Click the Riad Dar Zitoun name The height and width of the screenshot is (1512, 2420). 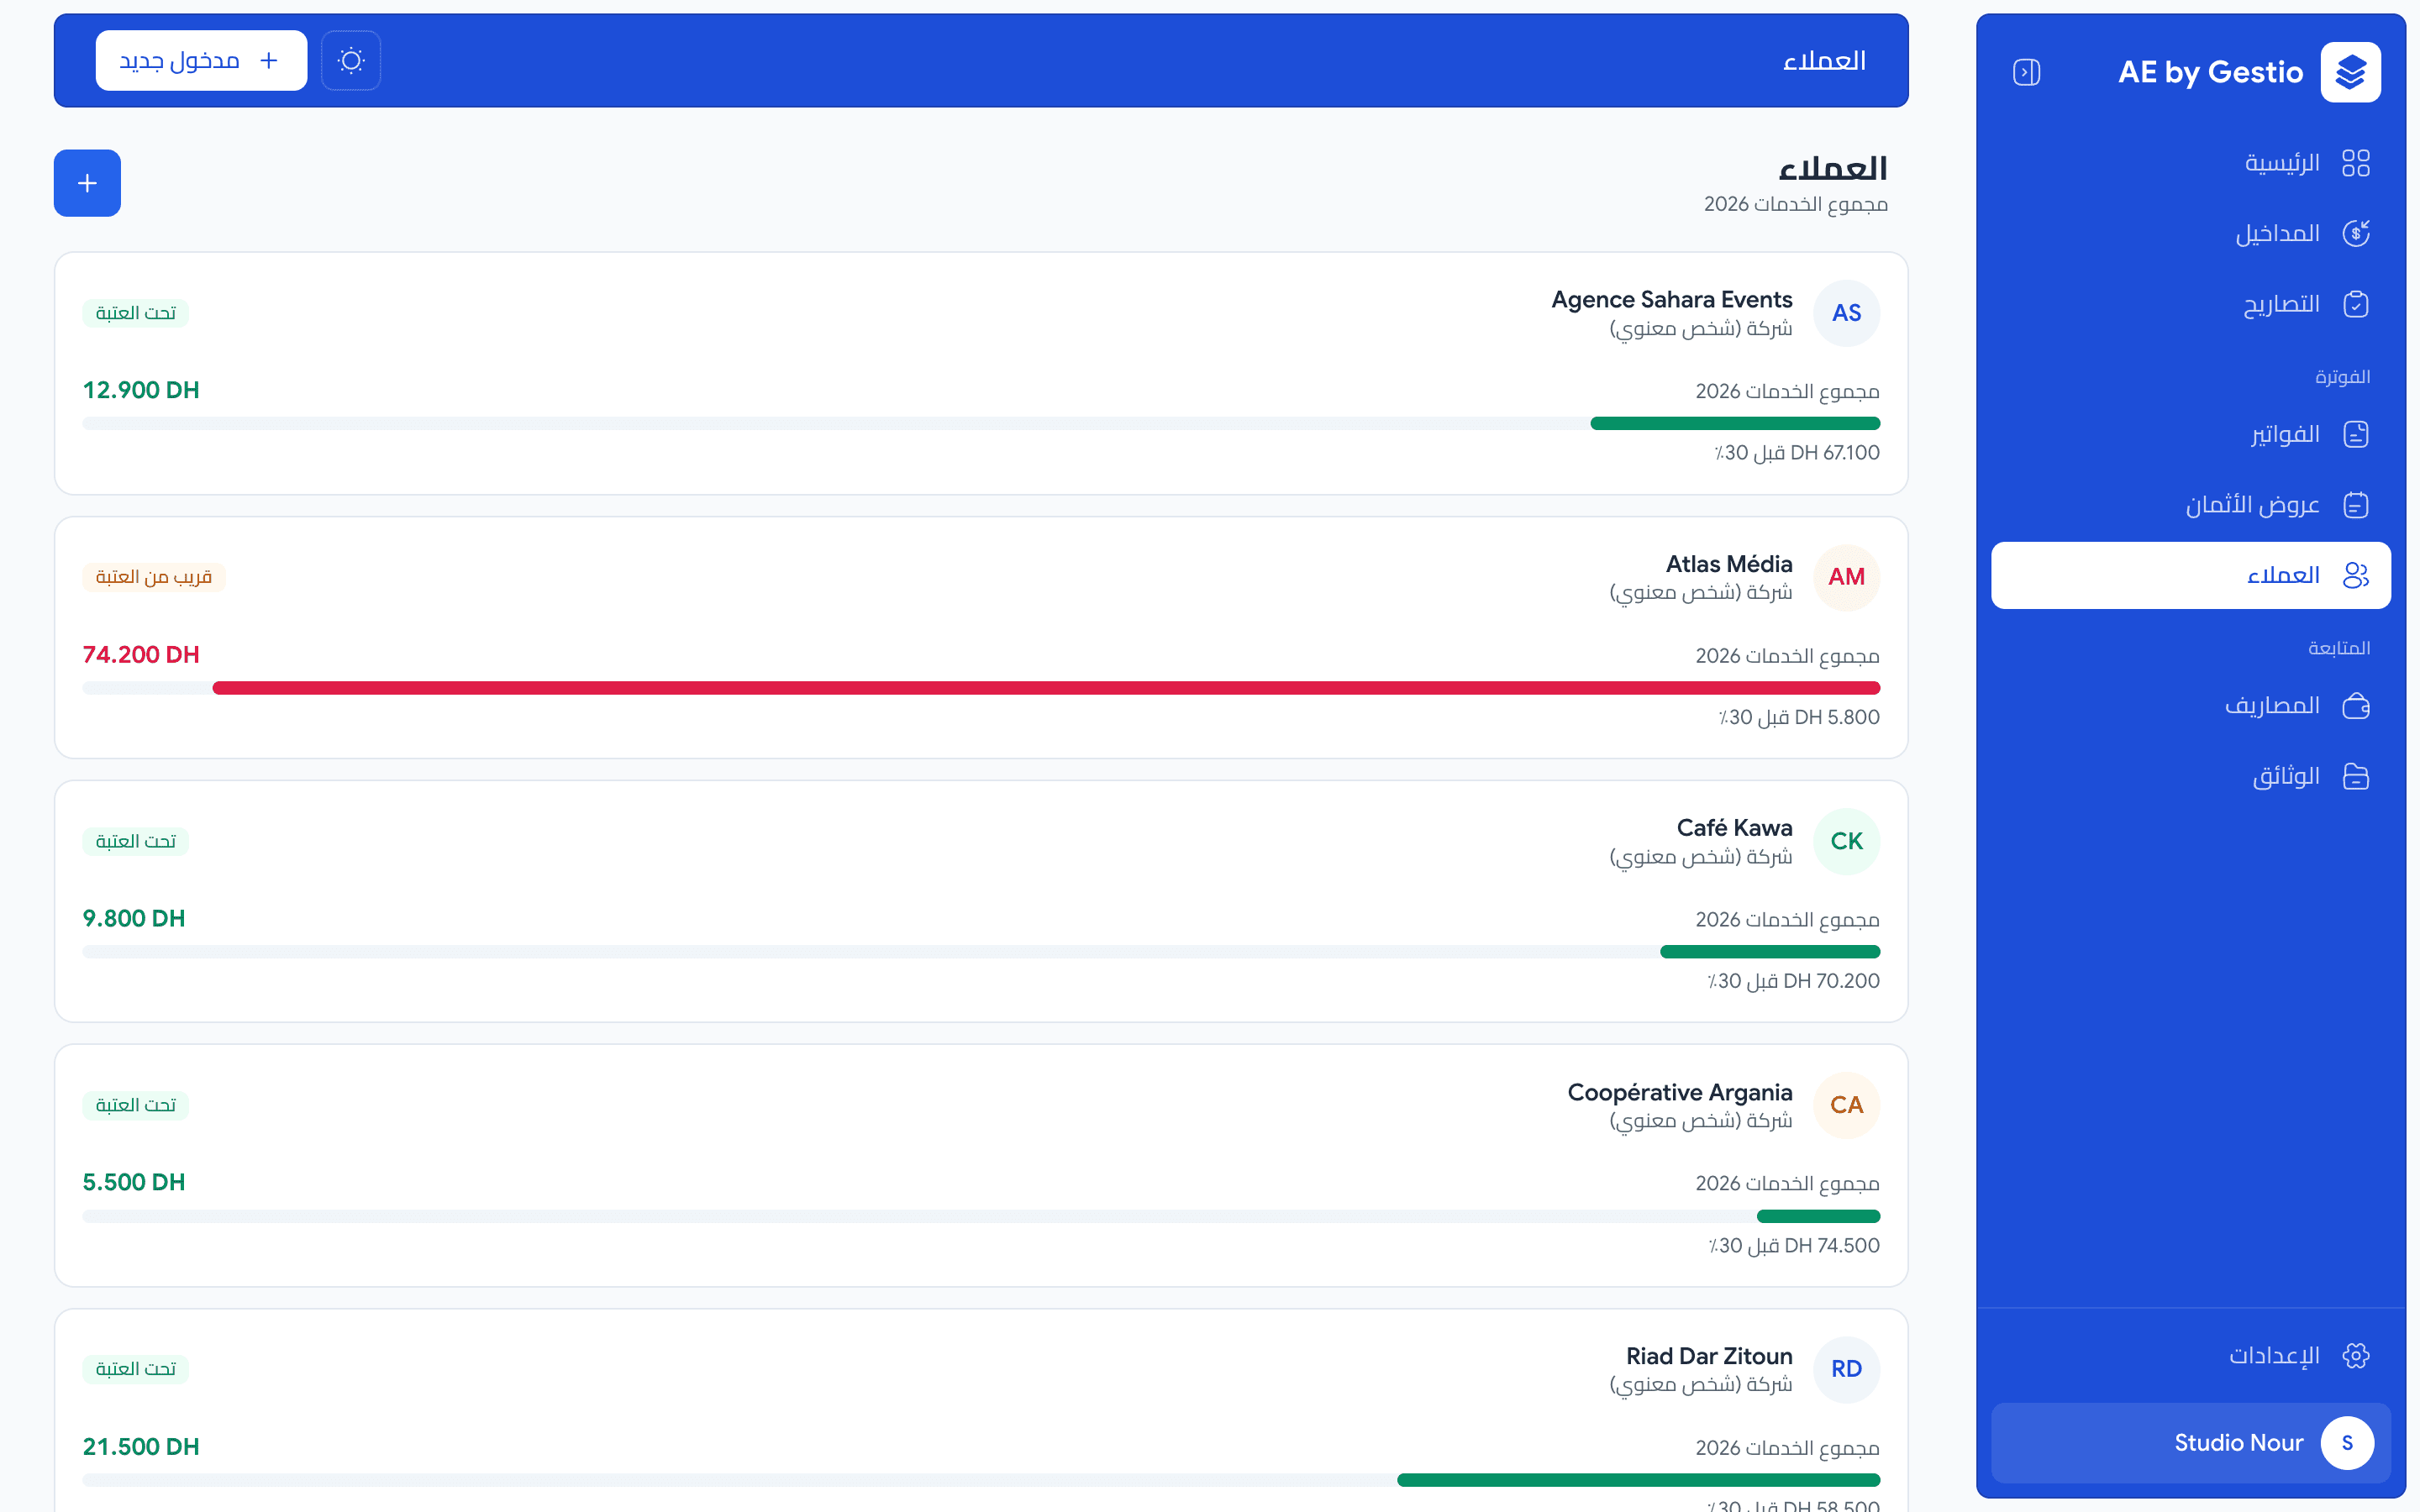(1708, 1356)
